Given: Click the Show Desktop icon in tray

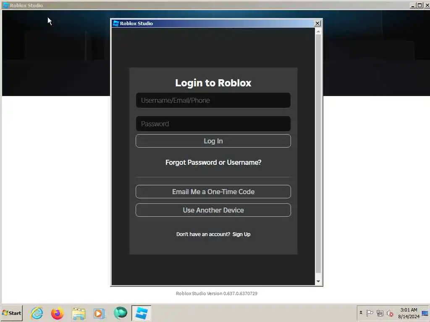Looking at the screenshot, I should pyautogui.click(x=425, y=313).
